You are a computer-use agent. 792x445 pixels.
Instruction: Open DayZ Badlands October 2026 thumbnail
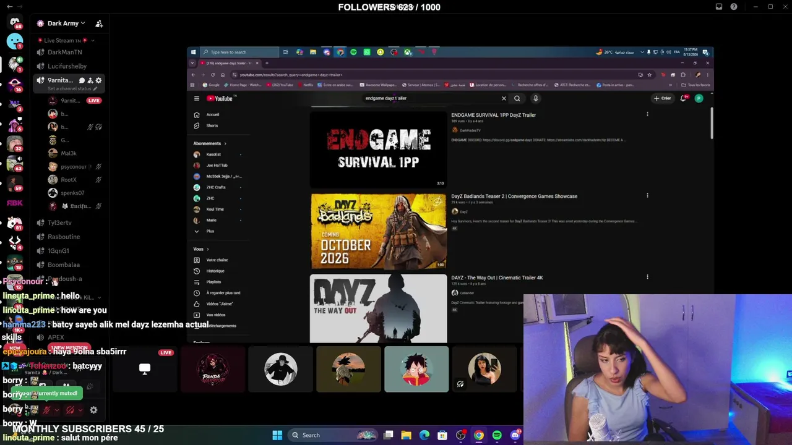[378, 231]
